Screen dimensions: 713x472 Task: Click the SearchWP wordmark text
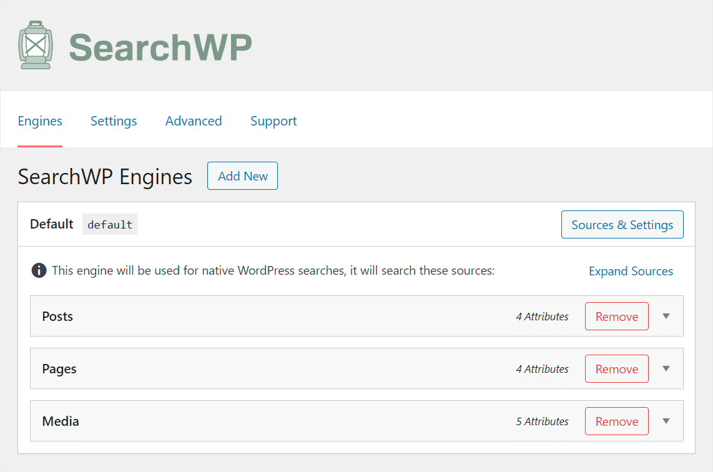click(x=160, y=47)
